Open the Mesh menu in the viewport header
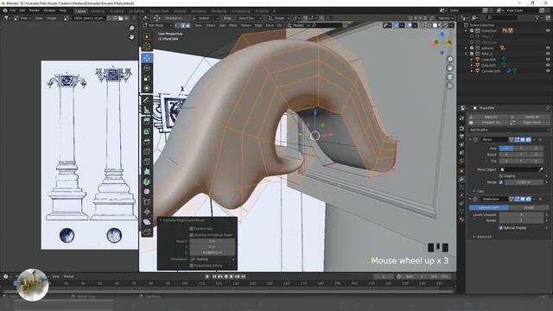This screenshot has height=311, width=553. pos(233,25)
